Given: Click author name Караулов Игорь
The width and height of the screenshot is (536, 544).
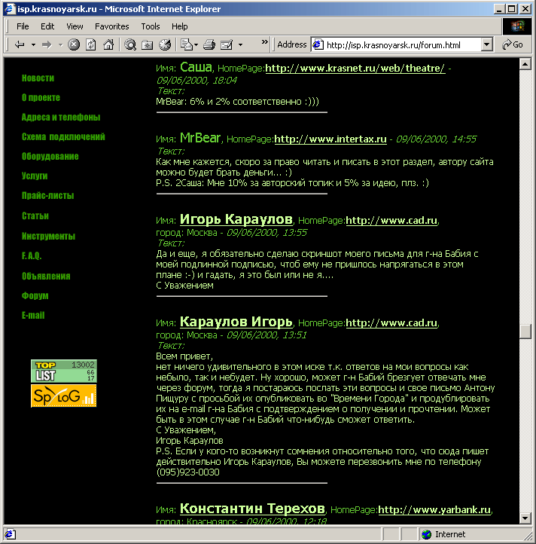Looking at the screenshot, I should pyautogui.click(x=236, y=322).
